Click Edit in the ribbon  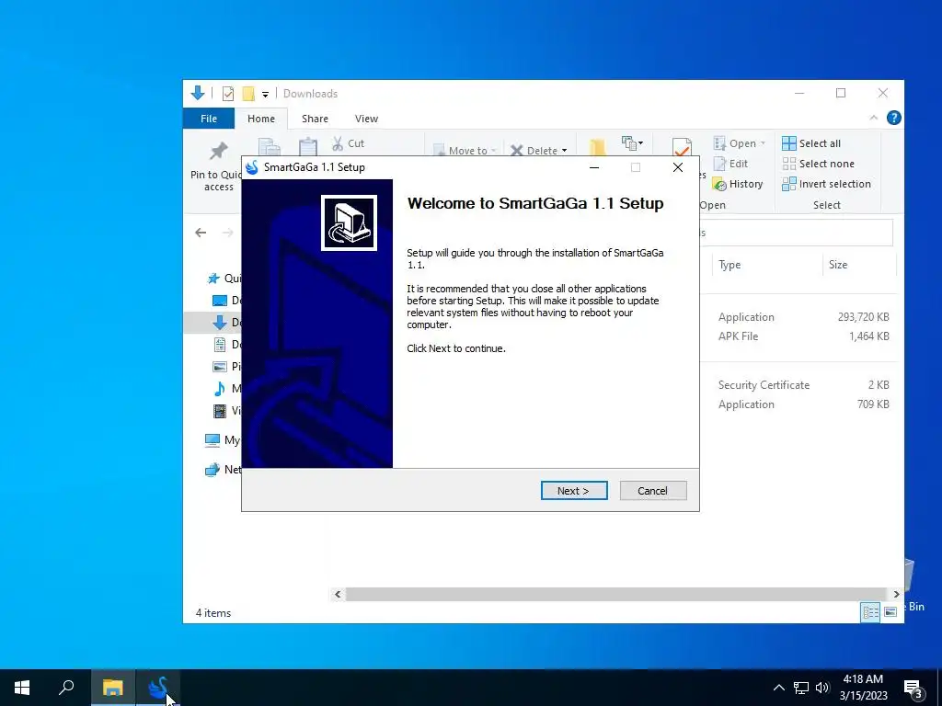click(730, 164)
